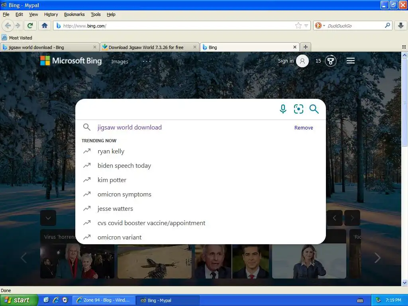Click the Sign in link
Image resolution: width=408 pixels, height=306 pixels.
pyautogui.click(x=286, y=61)
